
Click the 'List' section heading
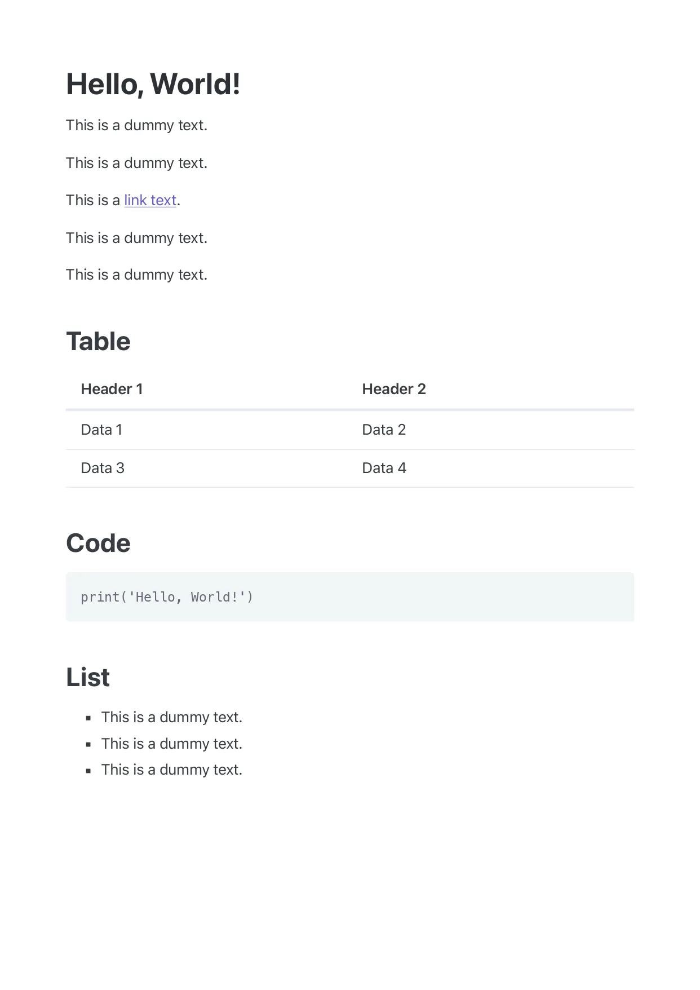coord(88,677)
